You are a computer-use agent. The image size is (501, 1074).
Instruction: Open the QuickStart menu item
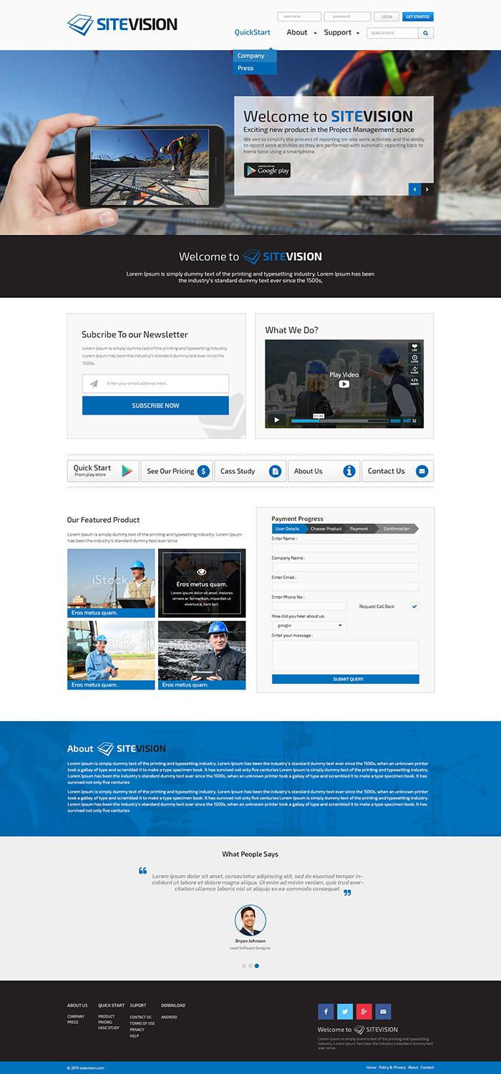point(253,32)
